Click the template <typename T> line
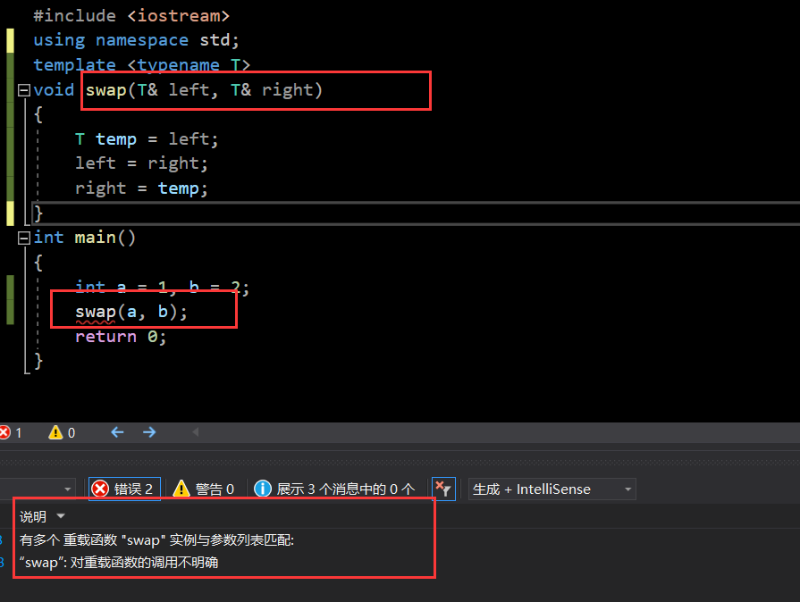This screenshot has width=800, height=602. click(x=142, y=65)
